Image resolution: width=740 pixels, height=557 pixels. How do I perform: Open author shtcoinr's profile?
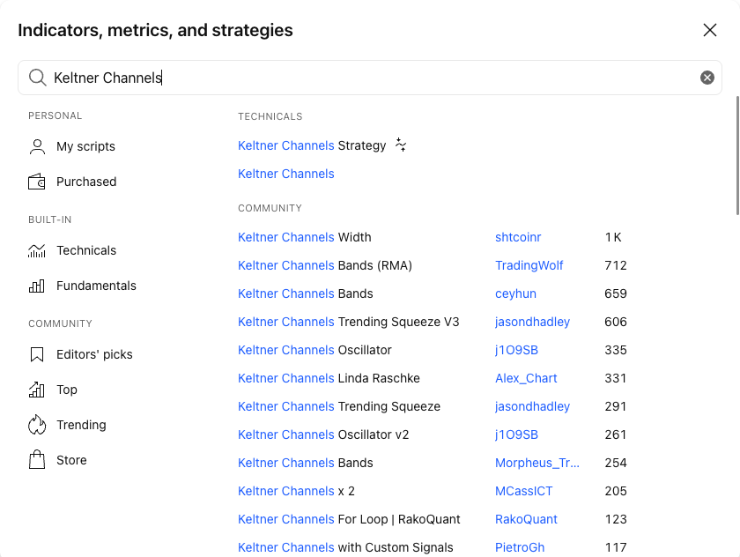[x=518, y=237]
